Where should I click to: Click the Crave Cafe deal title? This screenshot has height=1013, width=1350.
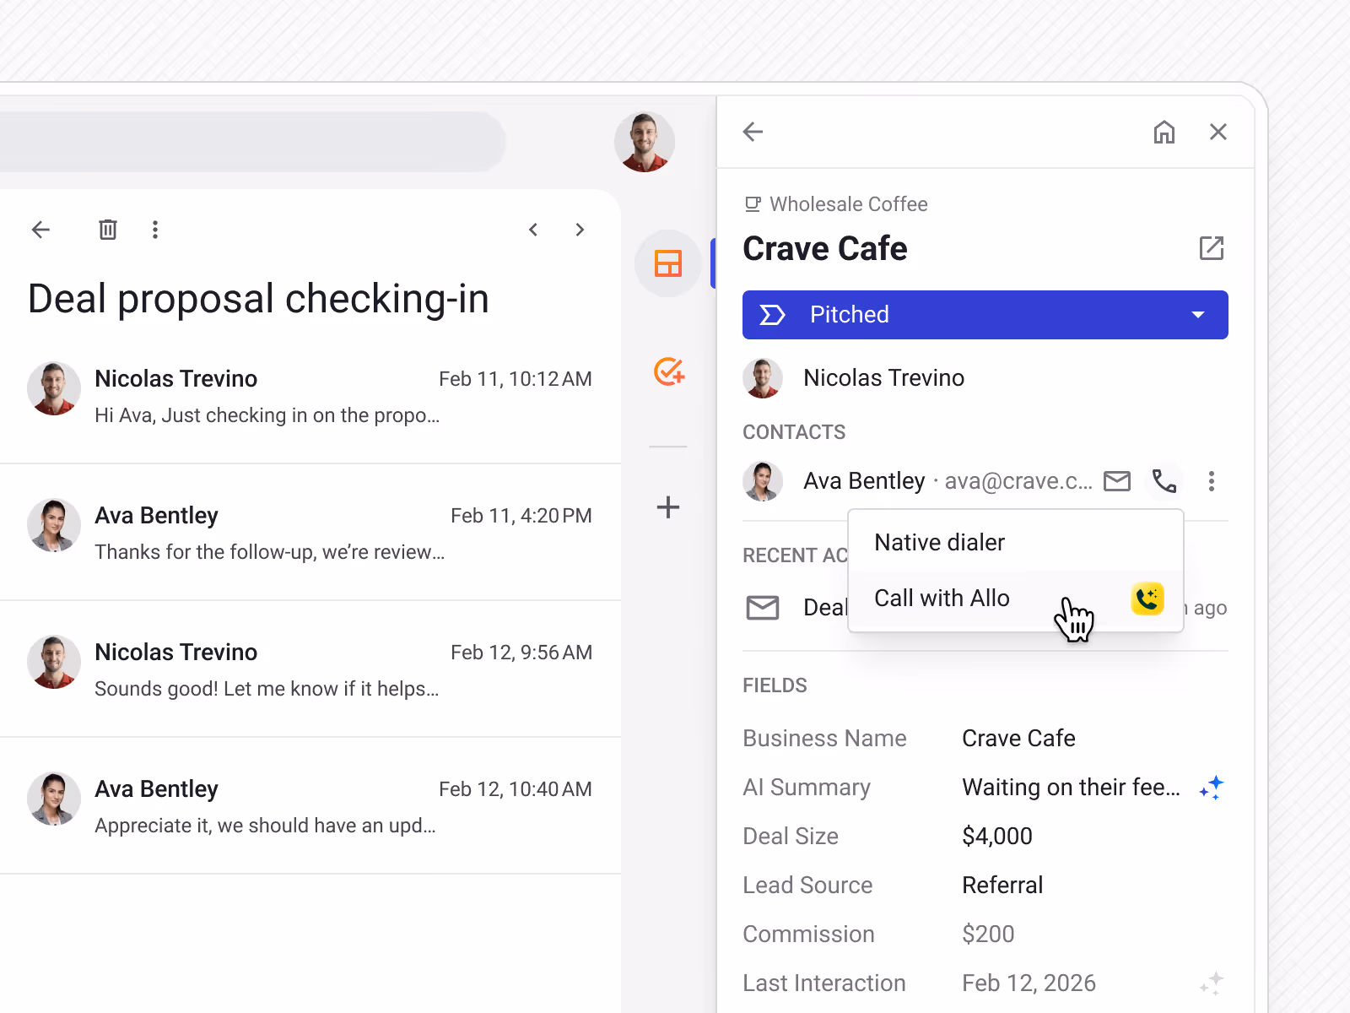pos(825,249)
